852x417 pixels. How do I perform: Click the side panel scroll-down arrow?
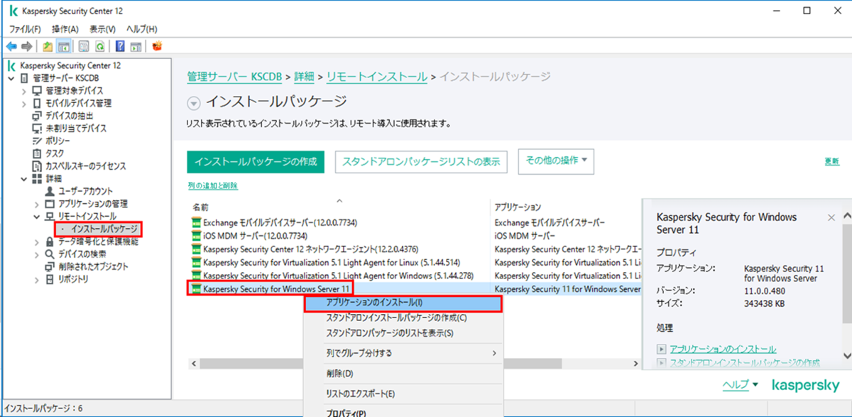(x=846, y=357)
